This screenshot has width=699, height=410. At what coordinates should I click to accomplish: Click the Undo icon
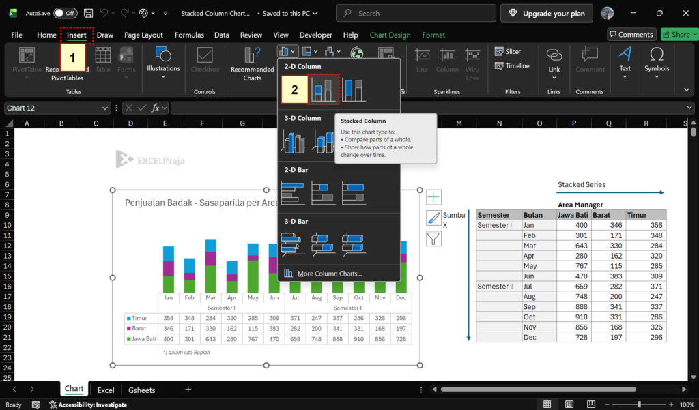(x=104, y=14)
